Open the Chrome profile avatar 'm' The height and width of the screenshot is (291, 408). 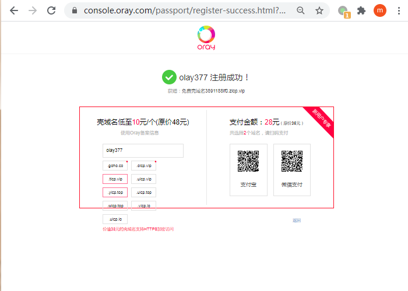(380, 10)
